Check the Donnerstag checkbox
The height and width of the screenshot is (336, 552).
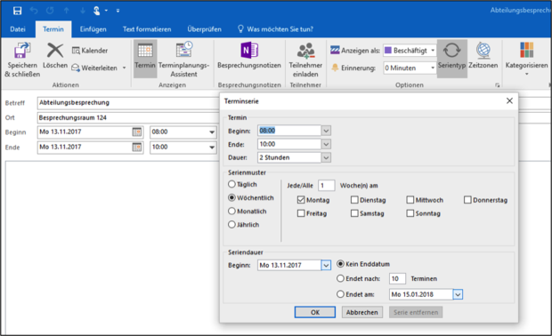click(467, 200)
